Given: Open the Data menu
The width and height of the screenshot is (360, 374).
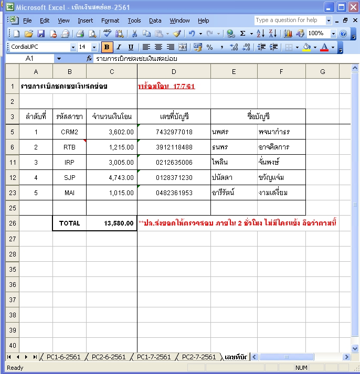Looking at the screenshot, I should [x=155, y=21].
